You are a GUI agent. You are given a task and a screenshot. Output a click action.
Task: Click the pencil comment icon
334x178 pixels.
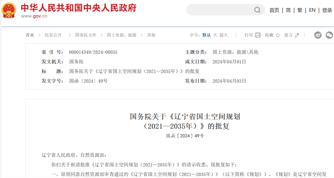297,35
